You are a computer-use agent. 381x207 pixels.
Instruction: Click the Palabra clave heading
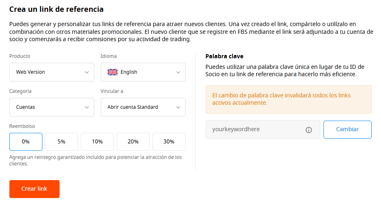pos(224,56)
